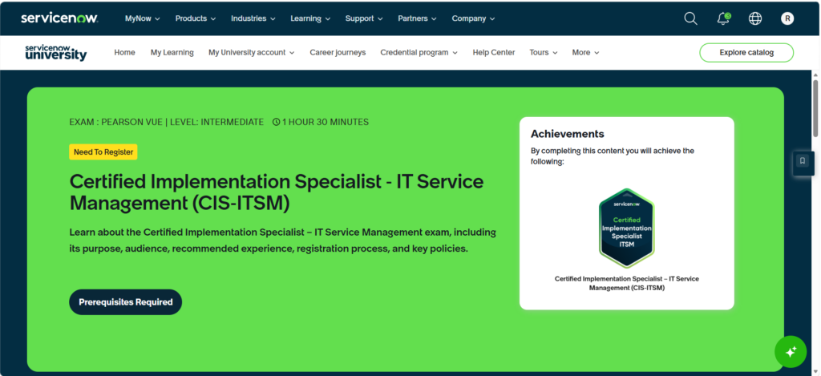Expand the MyNow menu
Viewport: 821px width, 376px height.
(143, 18)
